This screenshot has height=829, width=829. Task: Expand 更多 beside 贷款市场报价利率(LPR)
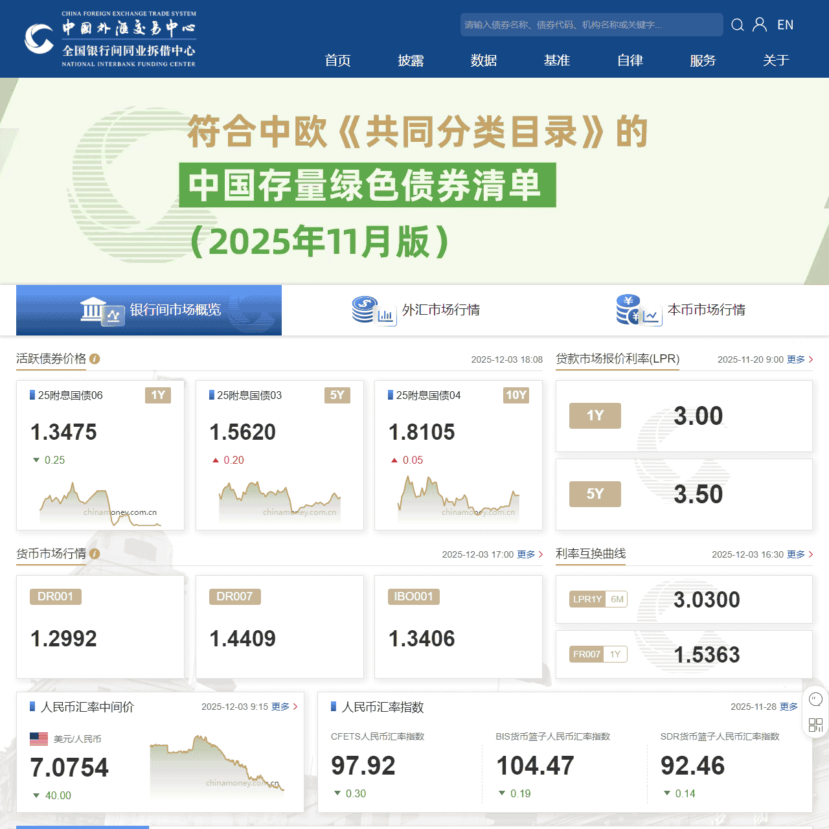(797, 359)
